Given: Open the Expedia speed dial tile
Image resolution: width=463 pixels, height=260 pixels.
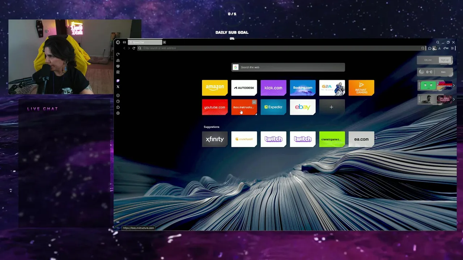Looking at the screenshot, I should pyautogui.click(x=273, y=107).
